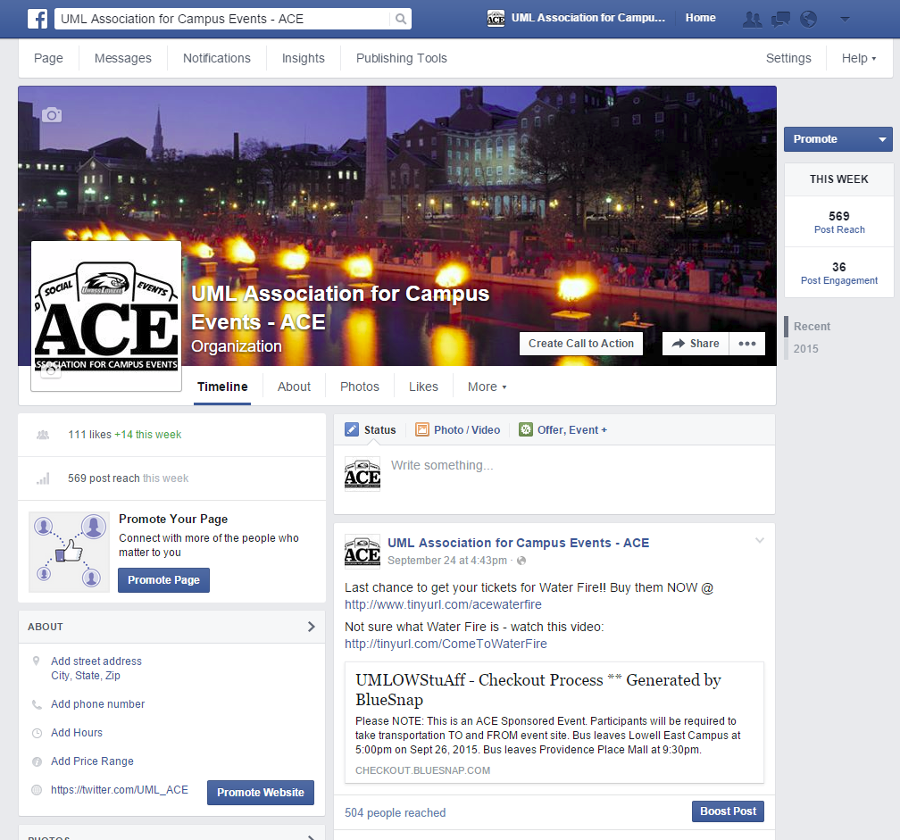Click the Share arrow button
The height and width of the screenshot is (840, 900).
coord(695,344)
